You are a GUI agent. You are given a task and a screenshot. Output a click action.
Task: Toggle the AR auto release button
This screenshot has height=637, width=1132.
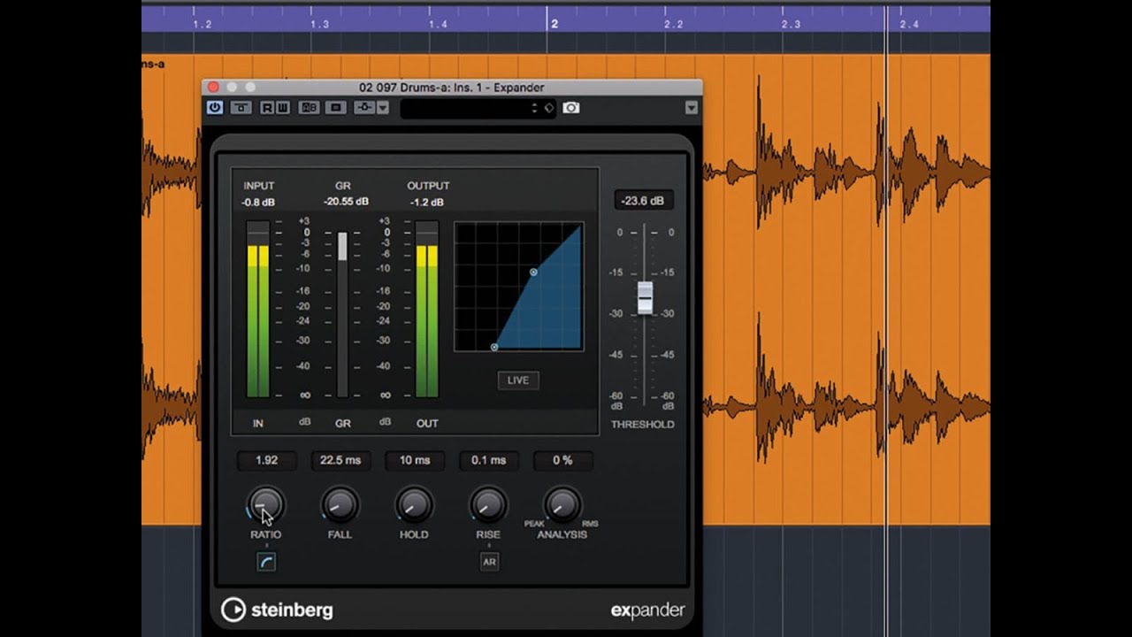(489, 562)
